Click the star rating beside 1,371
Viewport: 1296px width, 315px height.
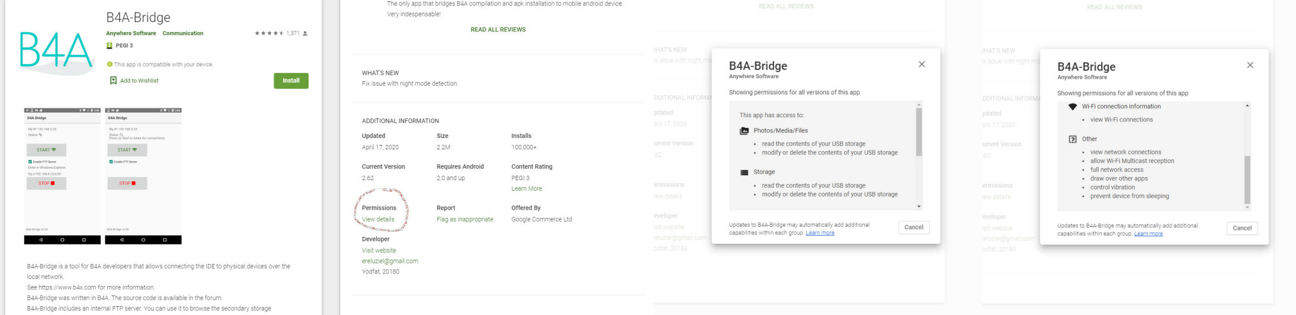(269, 33)
